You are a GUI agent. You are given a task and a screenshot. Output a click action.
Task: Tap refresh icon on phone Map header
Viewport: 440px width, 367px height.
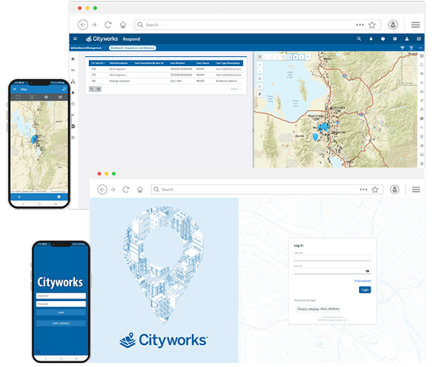tap(64, 89)
